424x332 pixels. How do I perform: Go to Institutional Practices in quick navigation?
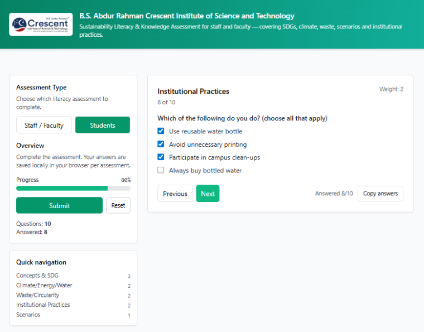pyautogui.click(x=43, y=305)
